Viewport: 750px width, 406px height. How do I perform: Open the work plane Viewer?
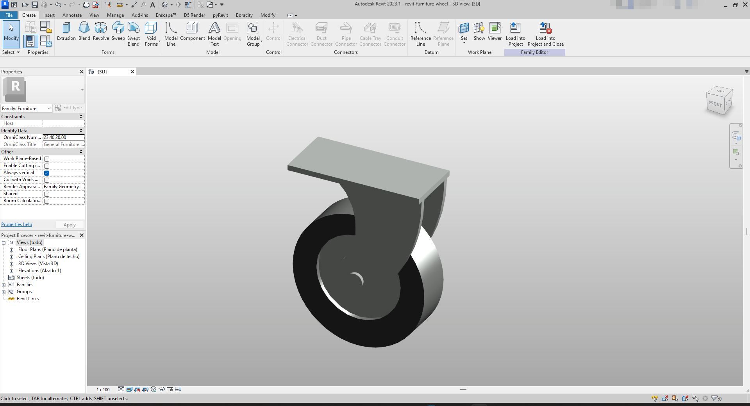[x=495, y=31]
